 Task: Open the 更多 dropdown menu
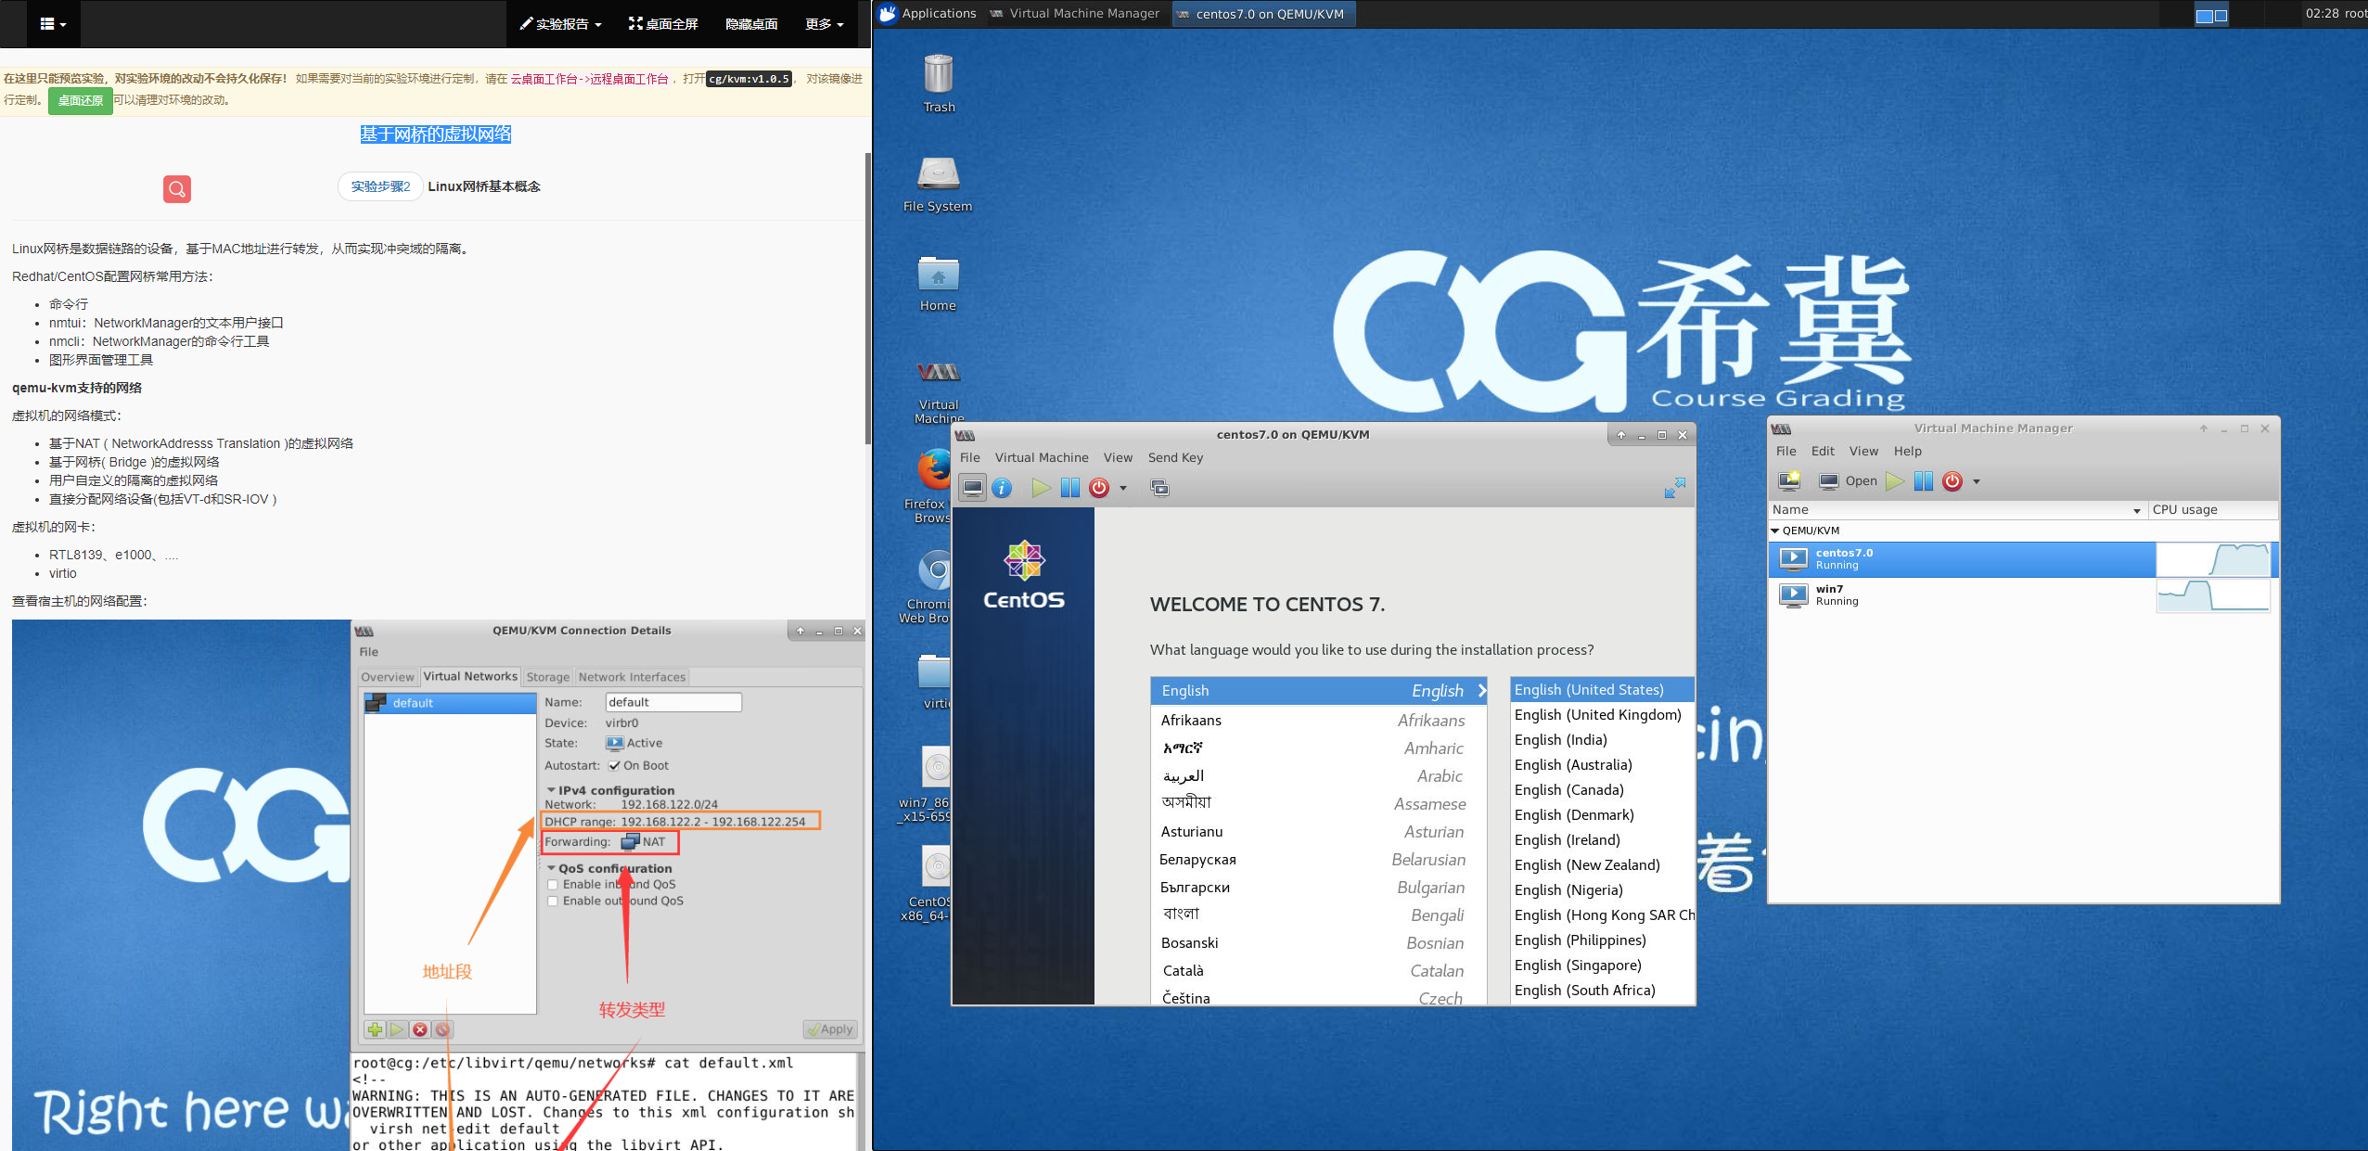pos(825,24)
